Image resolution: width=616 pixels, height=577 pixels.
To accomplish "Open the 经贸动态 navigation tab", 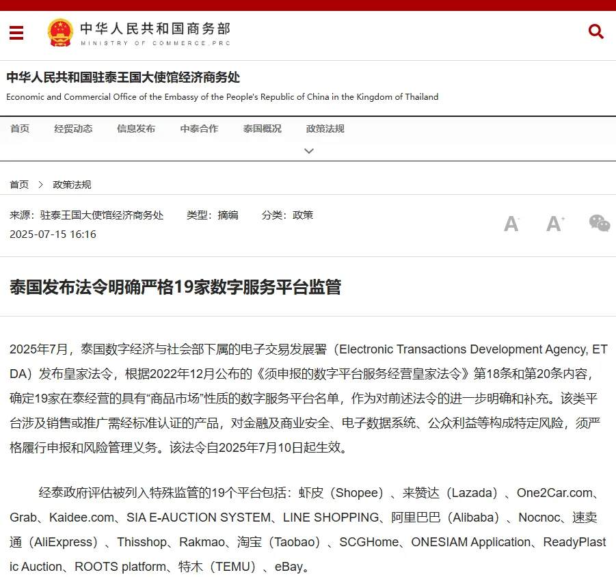I will (x=73, y=129).
